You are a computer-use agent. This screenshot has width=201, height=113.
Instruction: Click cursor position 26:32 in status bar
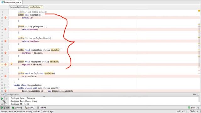pos(178,111)
